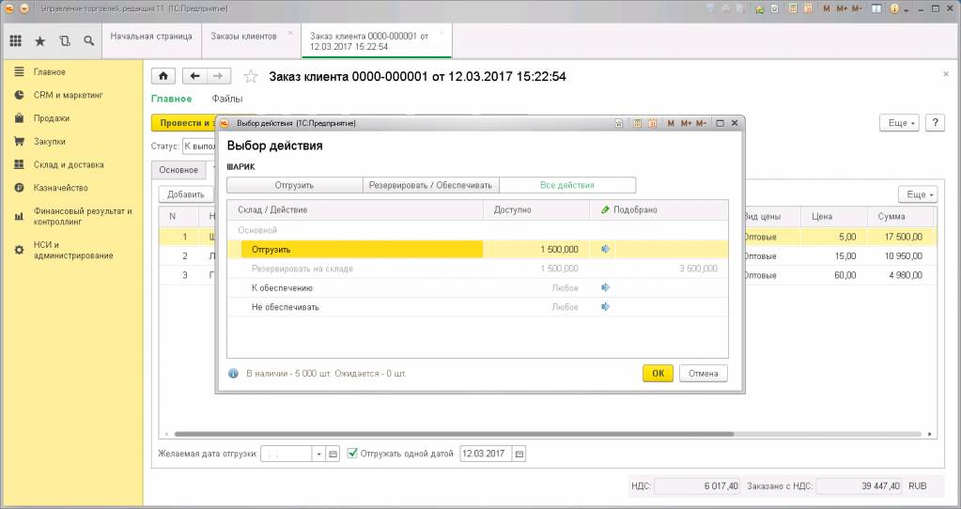Select the К обеспечению row
Screen dimensions: 961x509
tap(477, 287)
